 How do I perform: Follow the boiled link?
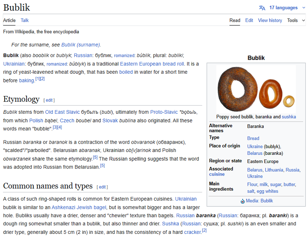(126, 72)
